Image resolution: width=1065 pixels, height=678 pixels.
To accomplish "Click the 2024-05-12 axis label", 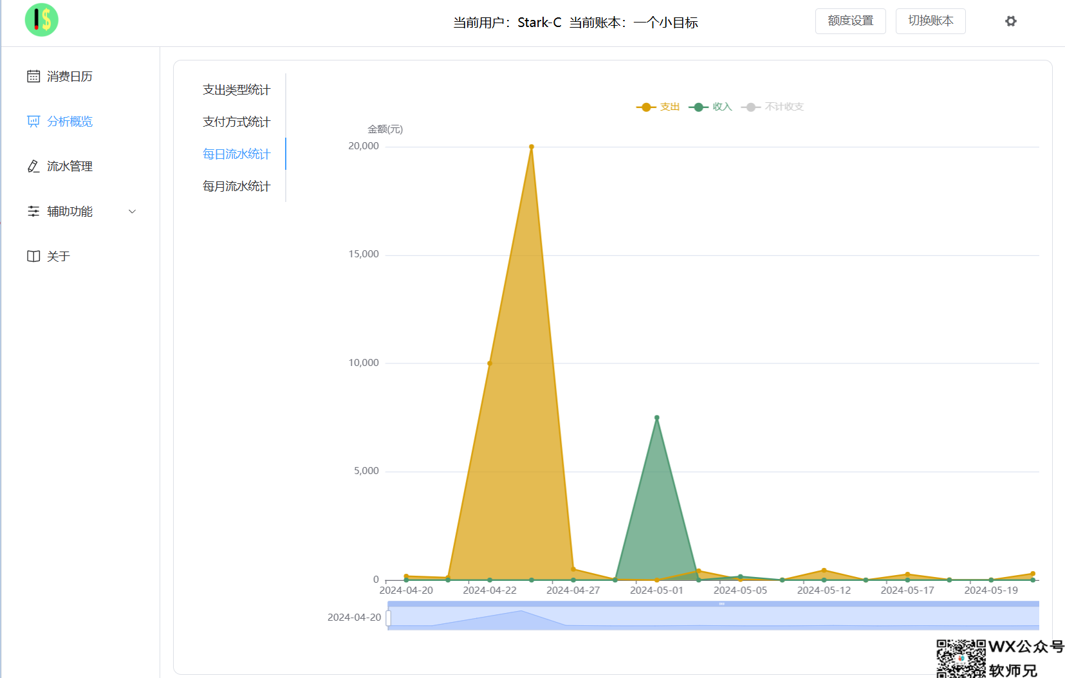I will (x=824, y=591).
